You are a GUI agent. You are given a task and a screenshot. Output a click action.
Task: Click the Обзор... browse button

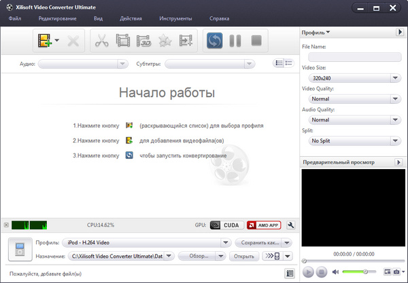(199, 257)
